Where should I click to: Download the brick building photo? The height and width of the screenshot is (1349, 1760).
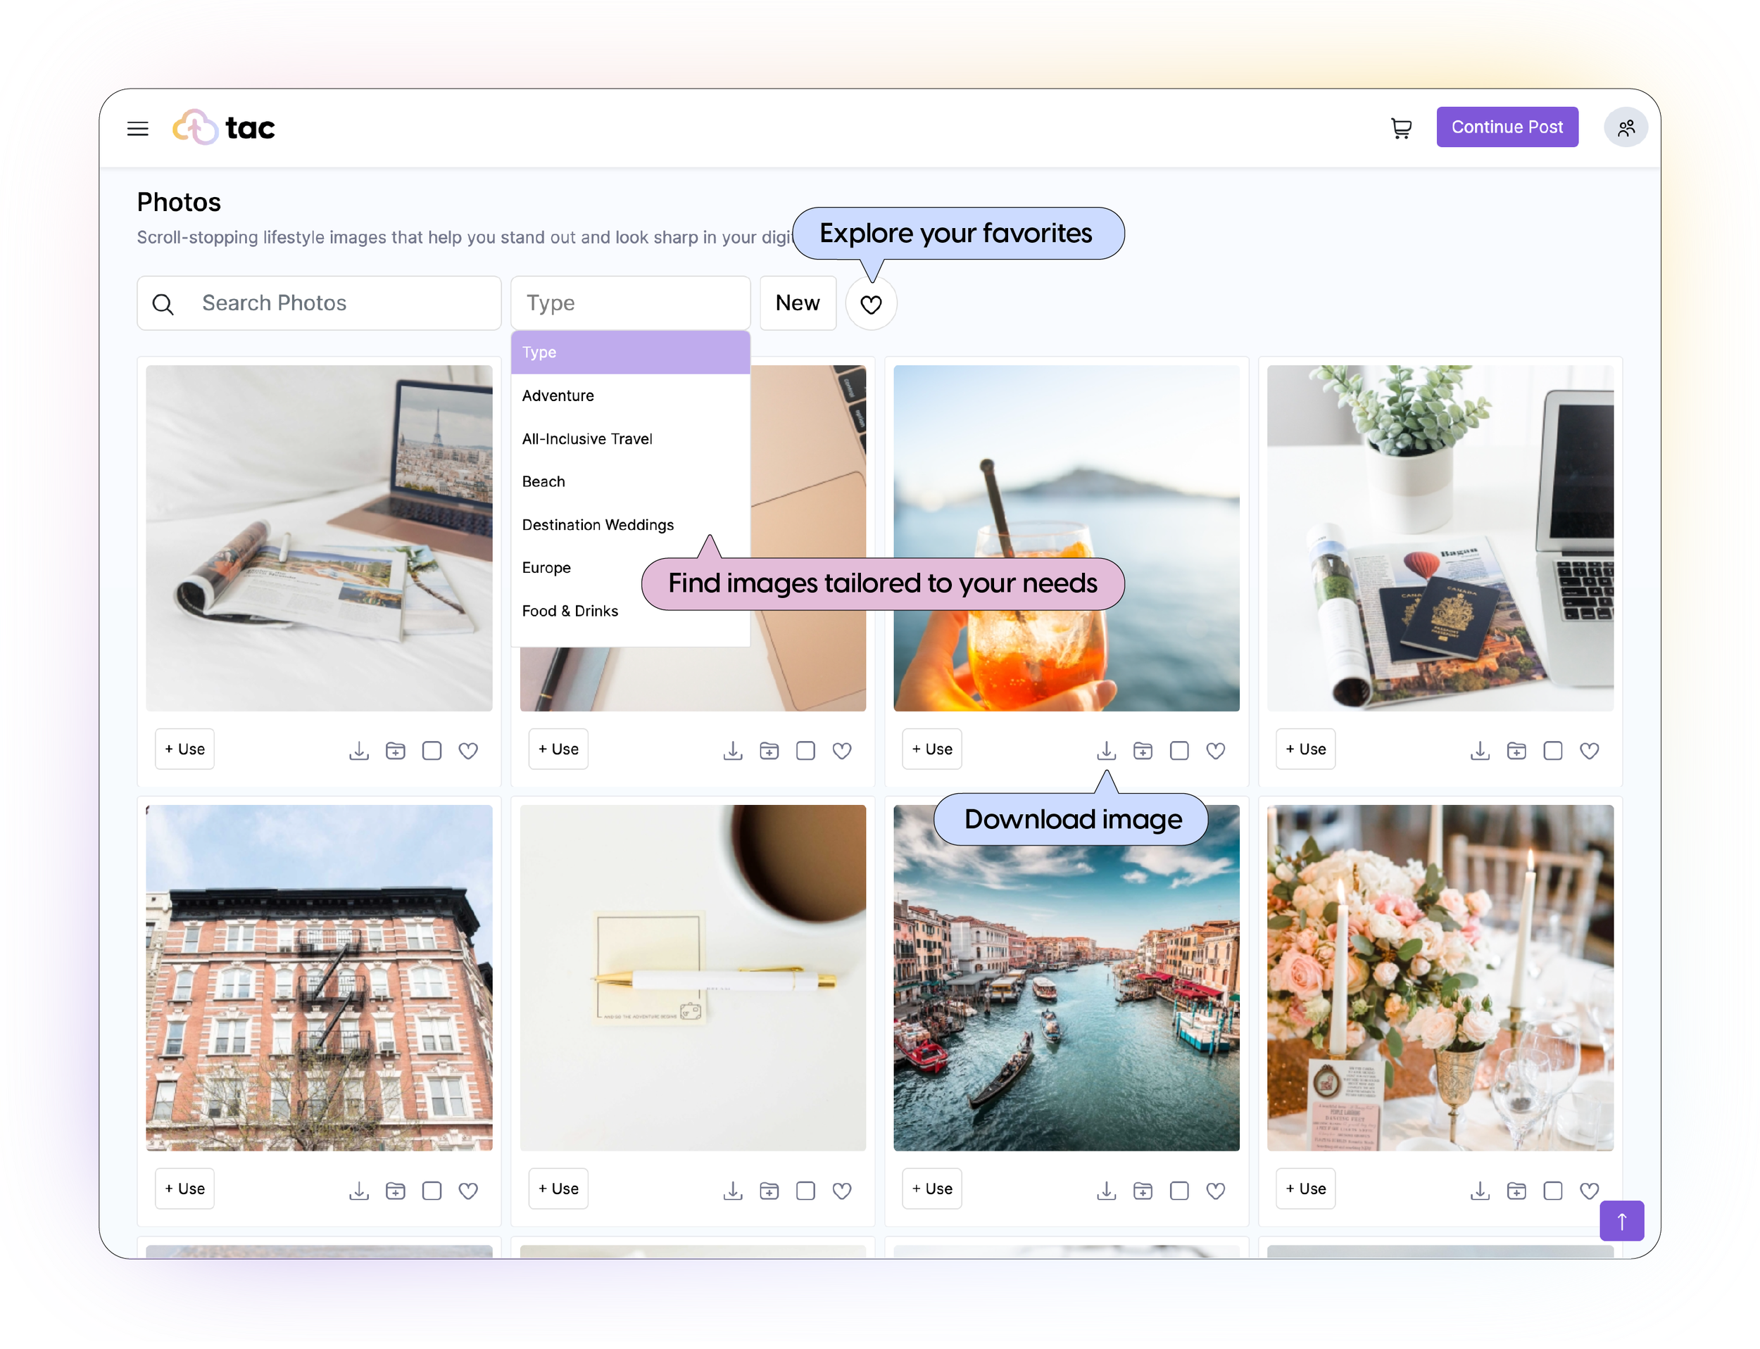pos(359,1191)
